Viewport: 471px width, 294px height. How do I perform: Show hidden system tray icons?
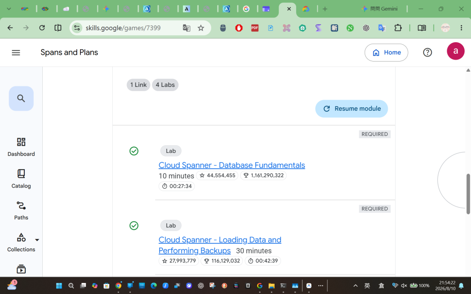click(x=356, y=286)
